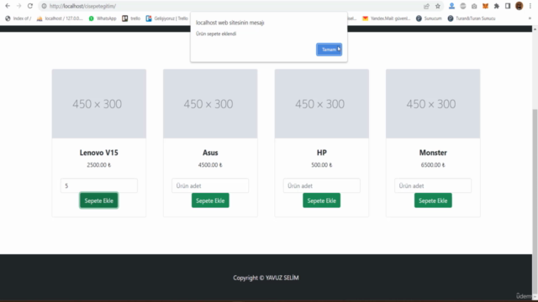The width and height of the screenshot is (538, 302).
Task: Open the trello bookmark
Action: click(x=131, y=18)
